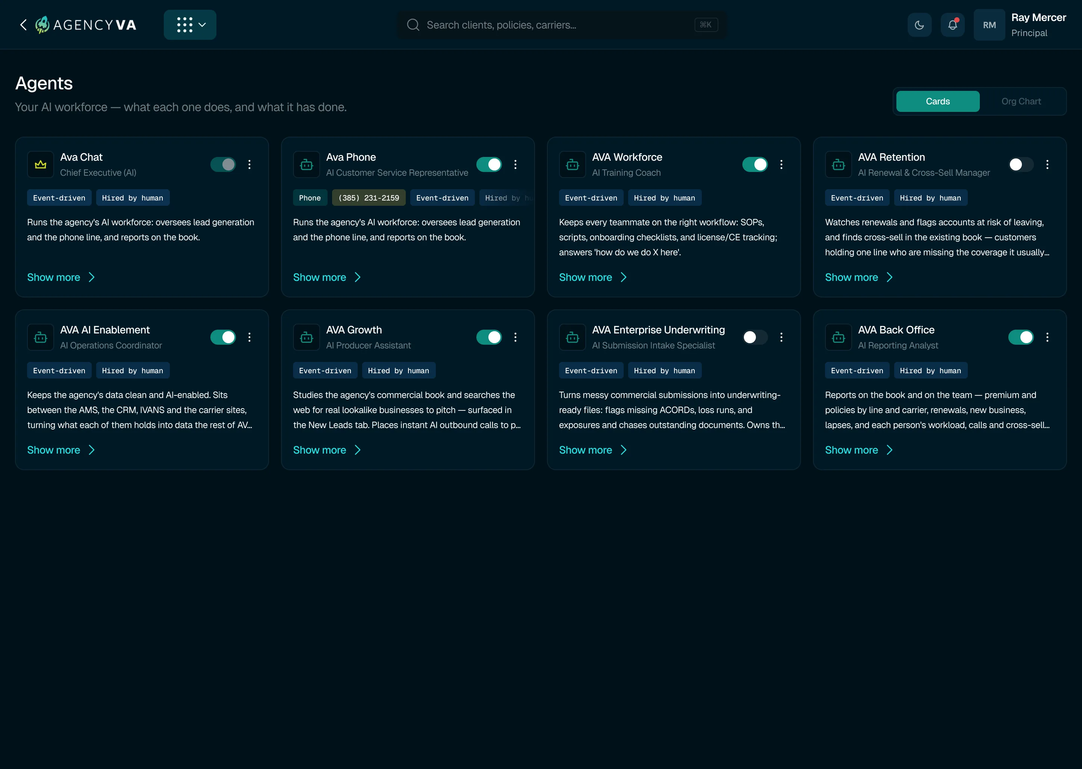Click Hired by human tag on AVA AI Enablement
Viewport: 1082px width, 769px height.
click(x=133, y=371)
